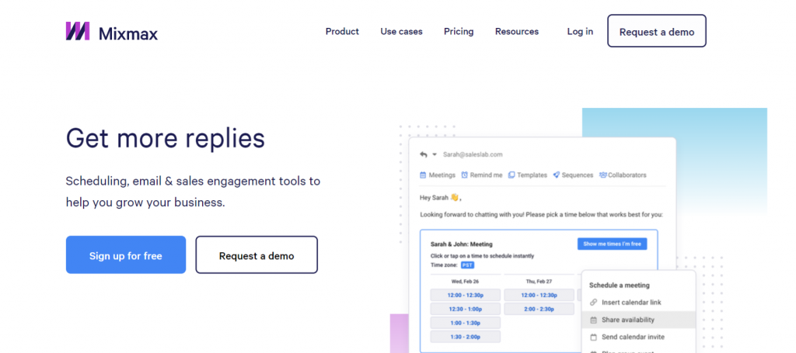Viewport: 796px width, 353px height.
Task: Click Request a demo beside Log in
Action: point(656,31)
